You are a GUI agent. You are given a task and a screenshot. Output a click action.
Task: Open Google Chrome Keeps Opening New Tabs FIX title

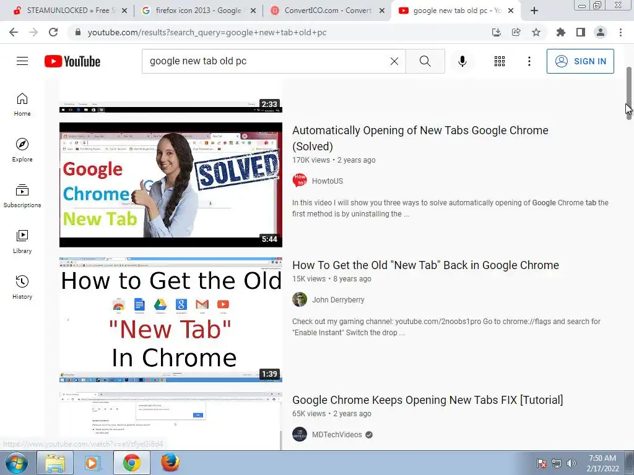[427, 400]
